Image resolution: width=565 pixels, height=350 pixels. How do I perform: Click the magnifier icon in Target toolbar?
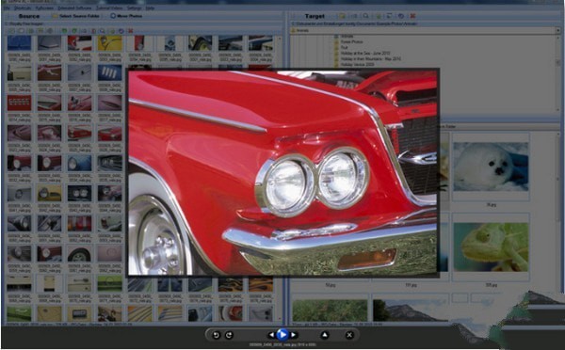click(365, 16)
